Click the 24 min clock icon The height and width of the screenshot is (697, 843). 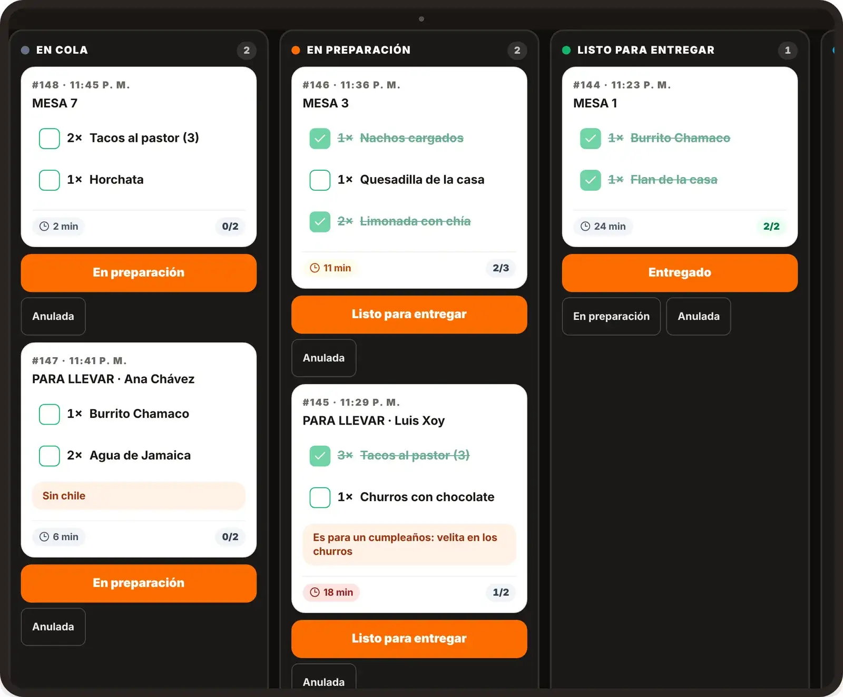pyautogui.click(x=585, y=226)
